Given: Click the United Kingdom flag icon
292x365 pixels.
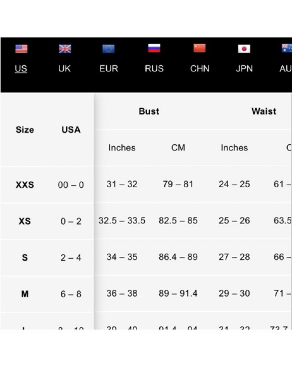Looking at the screenshot, I should tap(65, 49).
